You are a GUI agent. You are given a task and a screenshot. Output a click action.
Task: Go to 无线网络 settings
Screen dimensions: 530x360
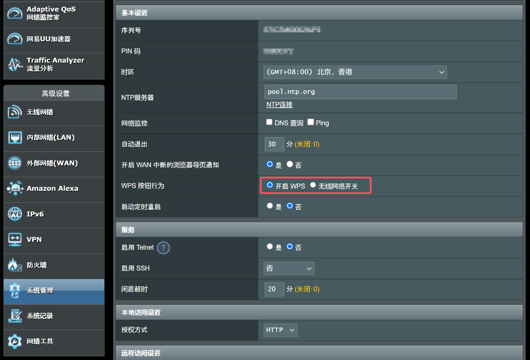click(x=54, y=112)
